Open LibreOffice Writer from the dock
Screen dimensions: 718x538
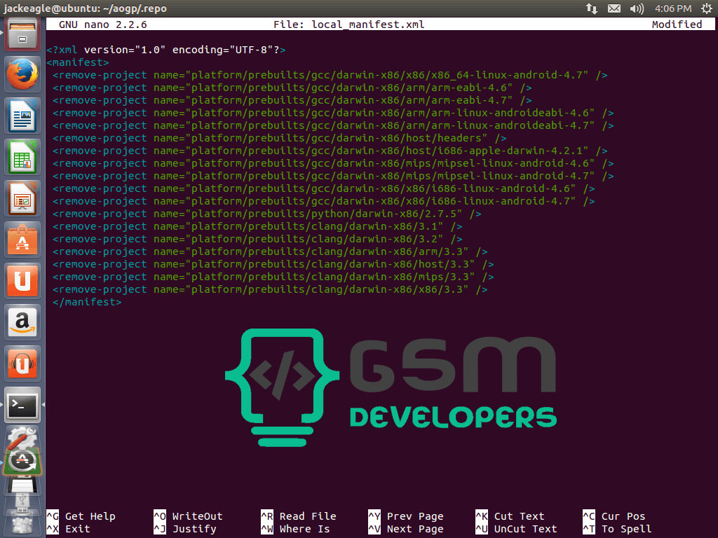[22, 116]
